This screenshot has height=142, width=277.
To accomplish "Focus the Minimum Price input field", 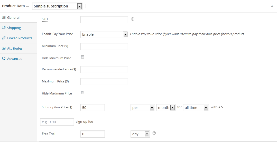I will coord(104,46).
